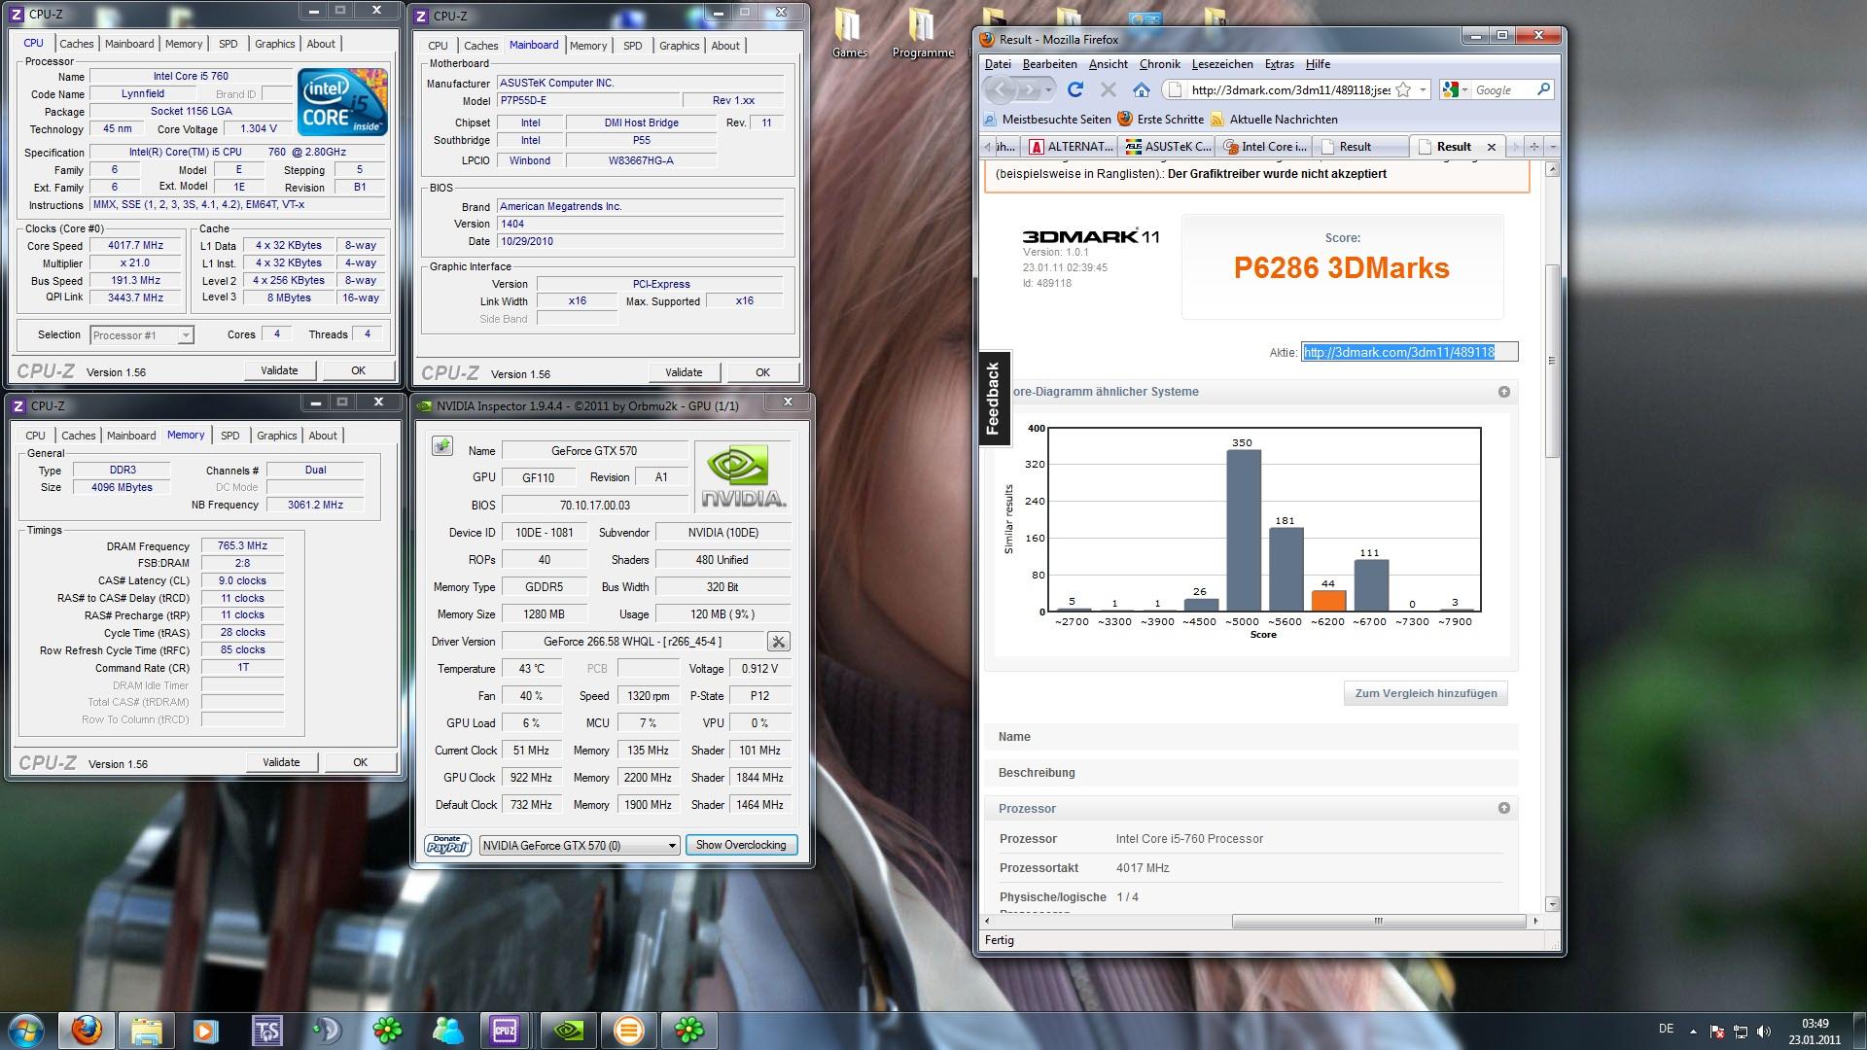Collapse the Prozessor section
1867x1050 pixels.
pos(1504,808)
